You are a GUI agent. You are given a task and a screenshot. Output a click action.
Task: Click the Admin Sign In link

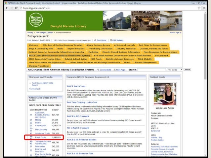175,33
